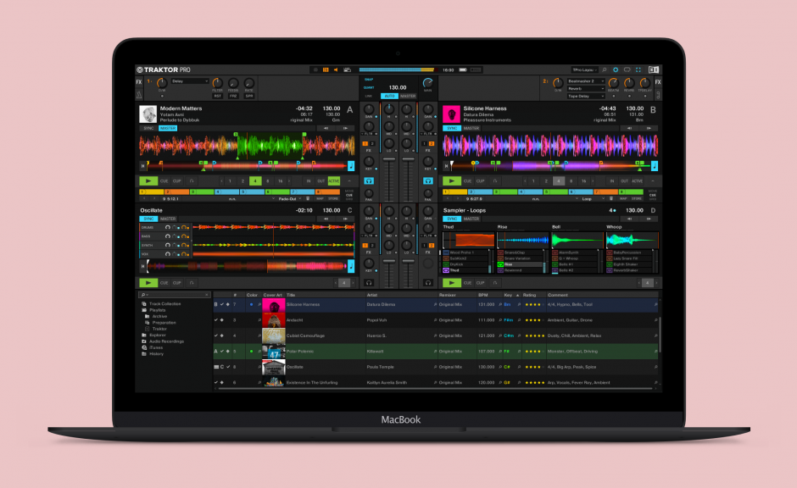
Task: Open the Audio Recordings folder icon
Action: pos(144,341)
